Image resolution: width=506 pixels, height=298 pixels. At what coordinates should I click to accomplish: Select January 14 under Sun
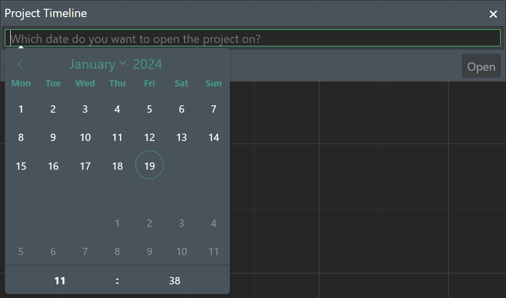click(214, 138)
